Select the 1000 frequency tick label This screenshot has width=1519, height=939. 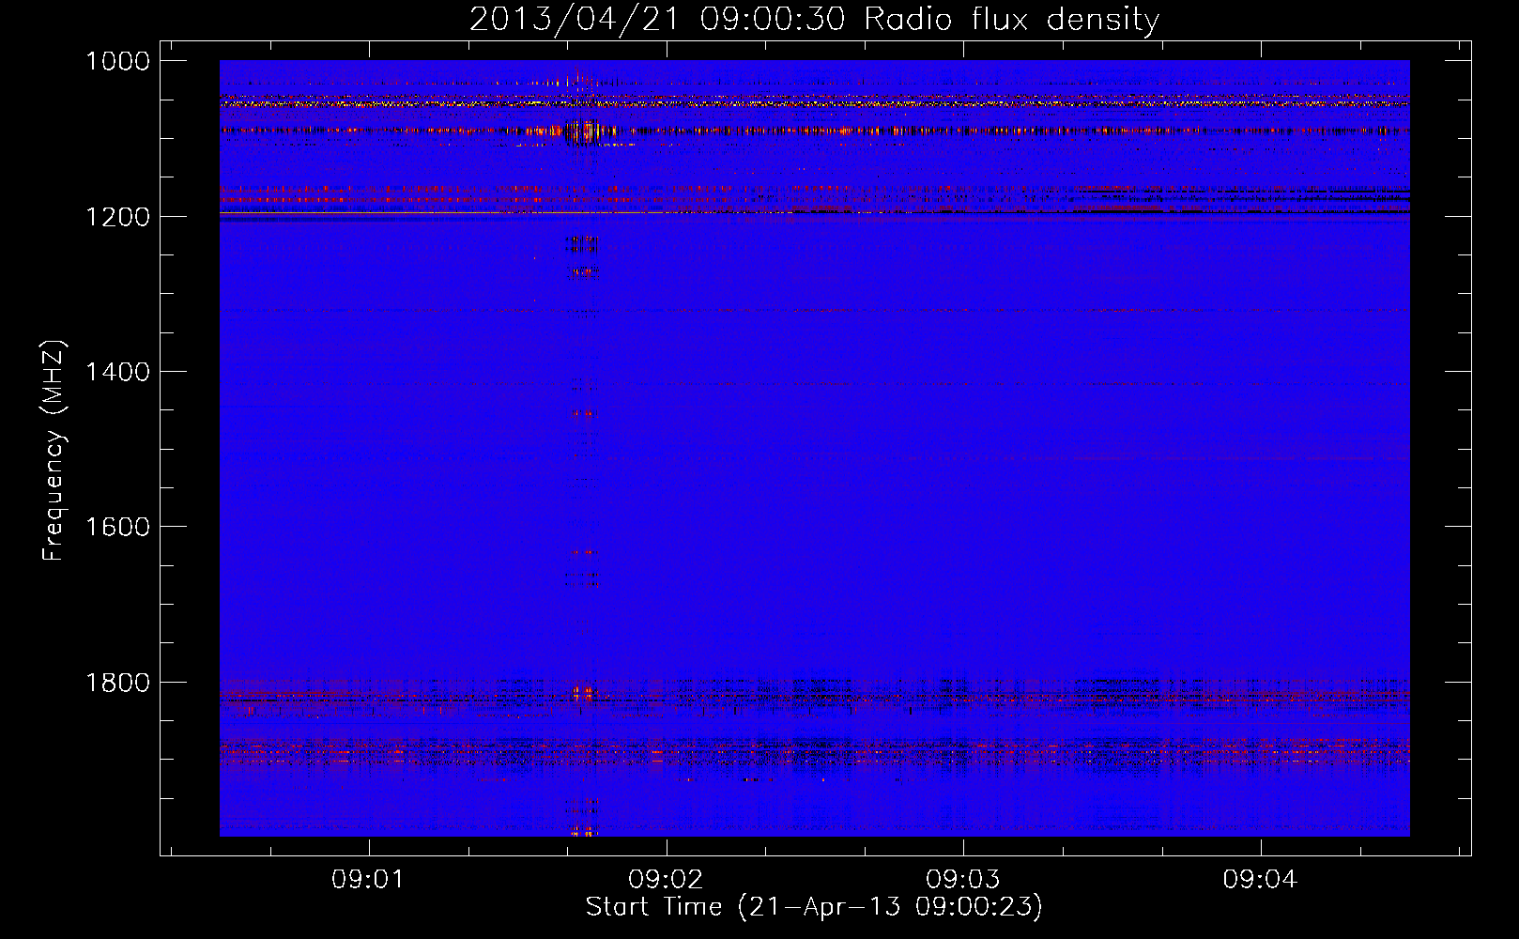(x=117, y=61)
